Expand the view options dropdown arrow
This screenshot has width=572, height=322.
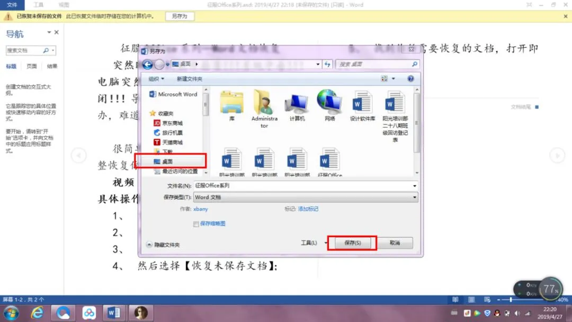coord(393,78)
